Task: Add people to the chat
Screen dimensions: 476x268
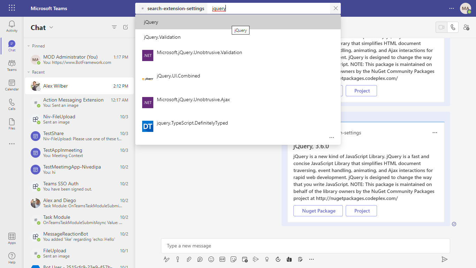Action: click(x=466, y=27)
